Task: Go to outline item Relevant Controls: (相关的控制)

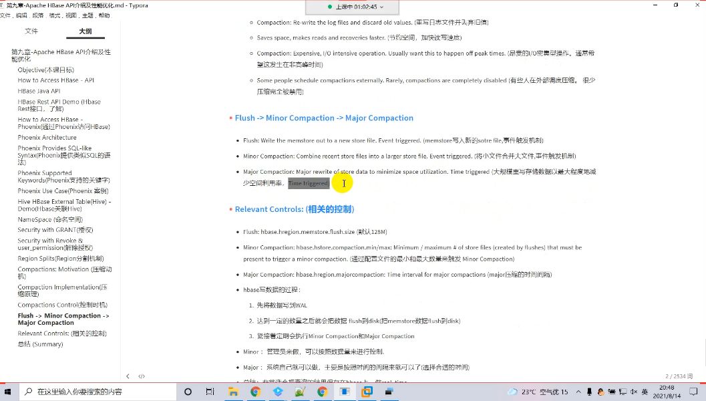Action: click(x=62, y=333)
